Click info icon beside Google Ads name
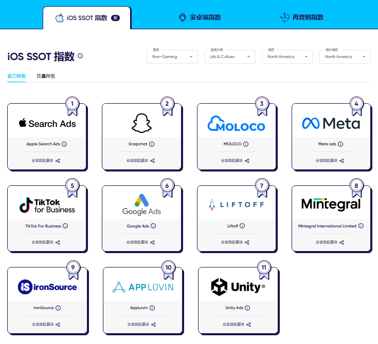The width and height of the screenshot is (378, 344). click(x=153, y=226)
